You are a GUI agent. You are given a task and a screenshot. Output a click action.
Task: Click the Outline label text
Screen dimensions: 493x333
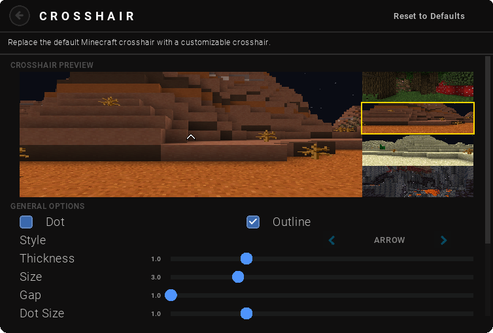click(x=292, y=222)
